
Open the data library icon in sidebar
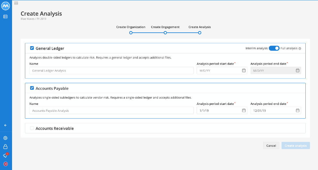pyautogui.click(x=5, y=17)
